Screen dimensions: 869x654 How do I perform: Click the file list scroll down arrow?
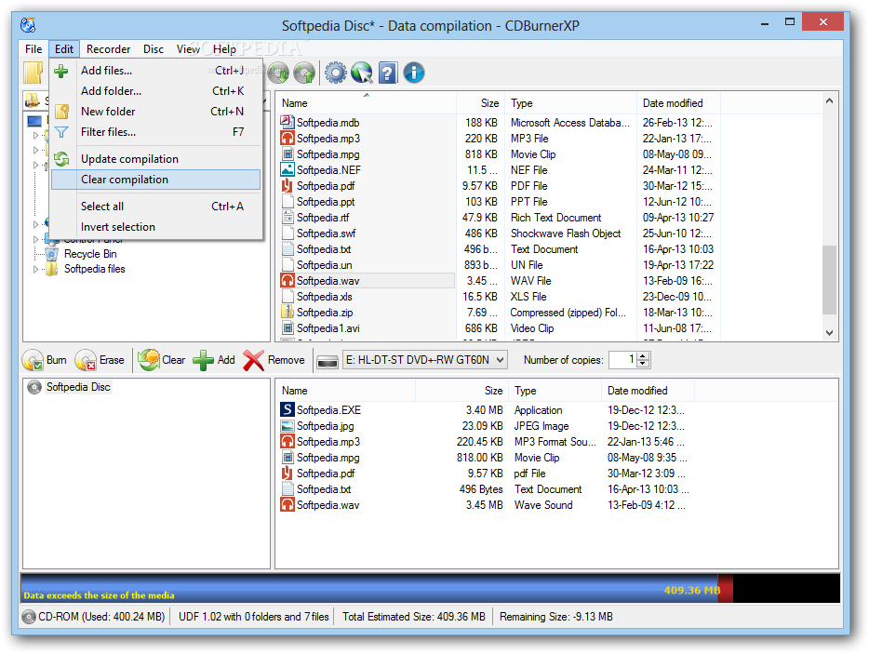click(829, 332)
